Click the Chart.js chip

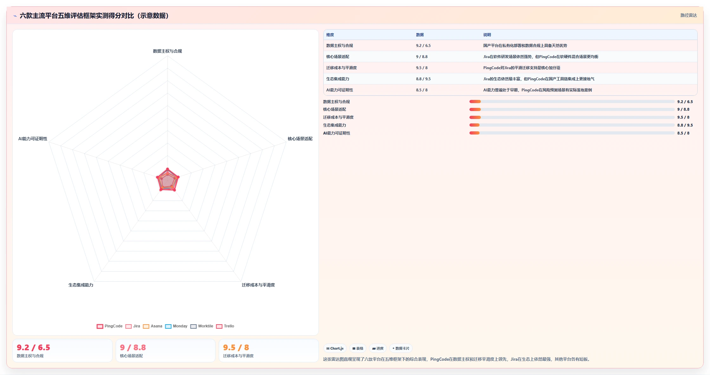pyautogui.click(x=335, y=348)
